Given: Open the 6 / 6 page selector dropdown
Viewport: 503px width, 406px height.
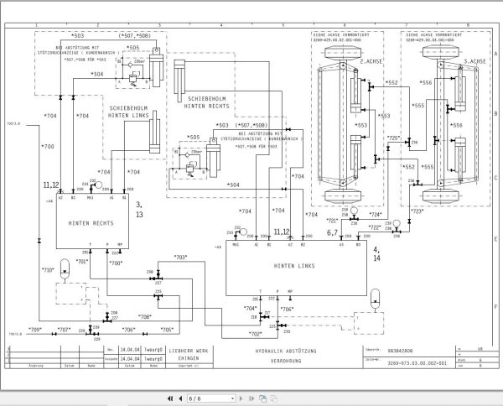Looking at the screenshot, I should click(x=212, y=398).
